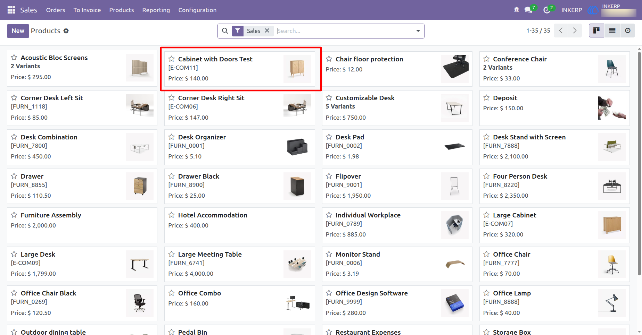This screenshot has width=642, height=335.
Task: Open the Four Person Desk card
Action: click(554, 186)
